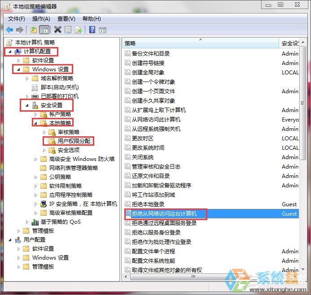Open the 文件(F) menu
This screenshot has height=295, width=311.
coord(17,19)
